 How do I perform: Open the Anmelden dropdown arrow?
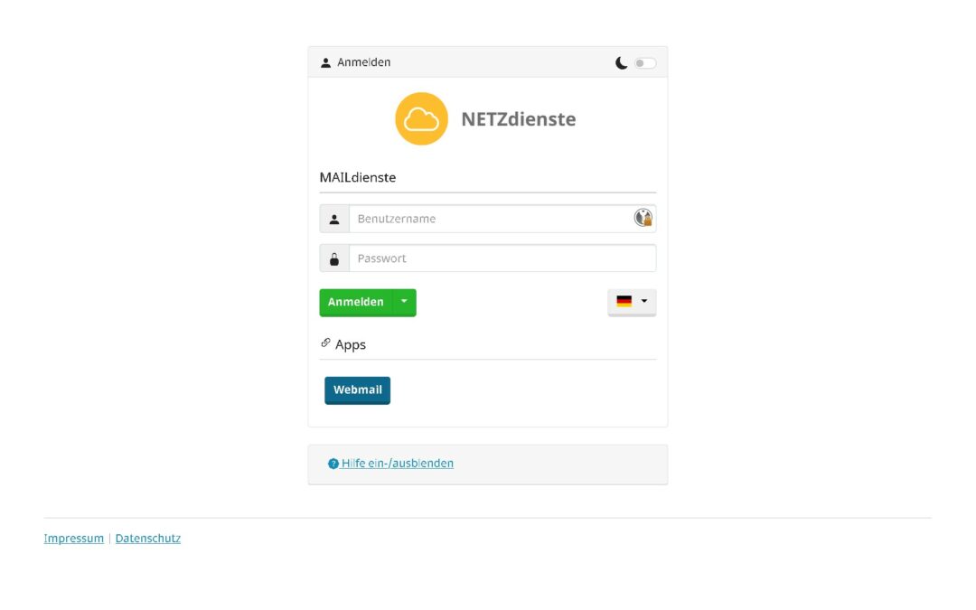[x=404, y=302]
